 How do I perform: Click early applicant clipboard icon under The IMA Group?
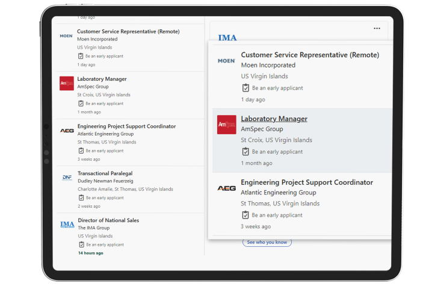pyautogui.click(x=82, y=244)
